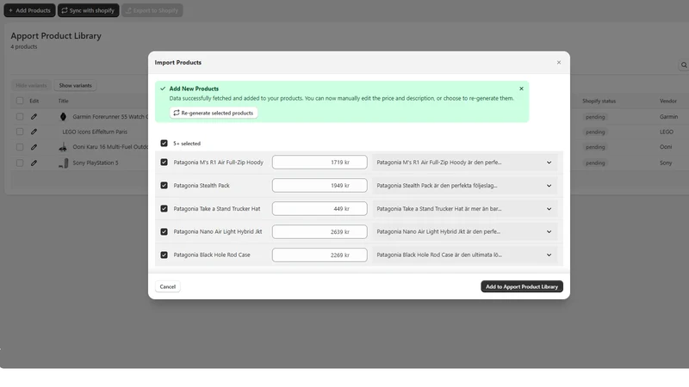Image resolution: width=689 pixels, height=387 pixels.
Task: Close the Import Products dialog
Action: coord(558,62)
